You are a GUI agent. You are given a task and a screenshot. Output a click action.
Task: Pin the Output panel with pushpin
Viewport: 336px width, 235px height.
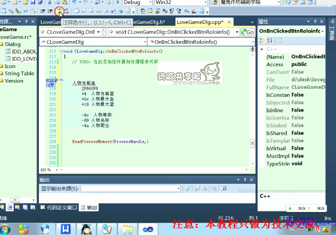pos(245,180)
